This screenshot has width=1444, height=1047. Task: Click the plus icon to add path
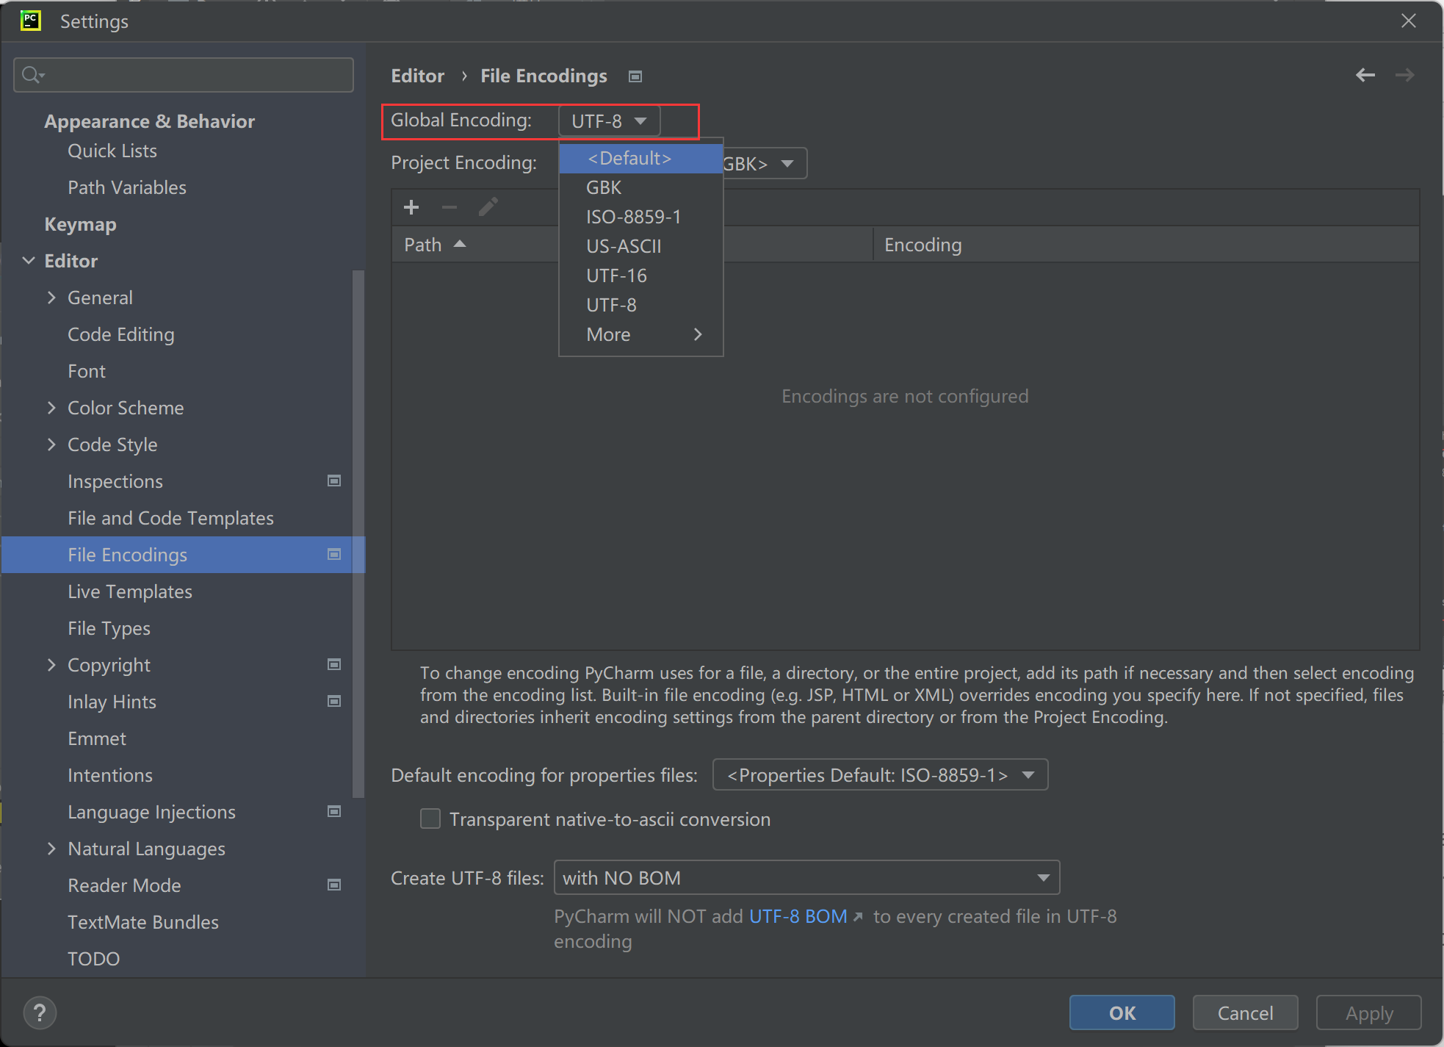coord(411,207)
